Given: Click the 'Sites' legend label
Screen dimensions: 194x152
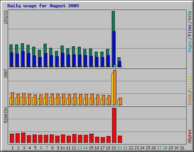Looking at the screenshot, I should pos(189,100).
